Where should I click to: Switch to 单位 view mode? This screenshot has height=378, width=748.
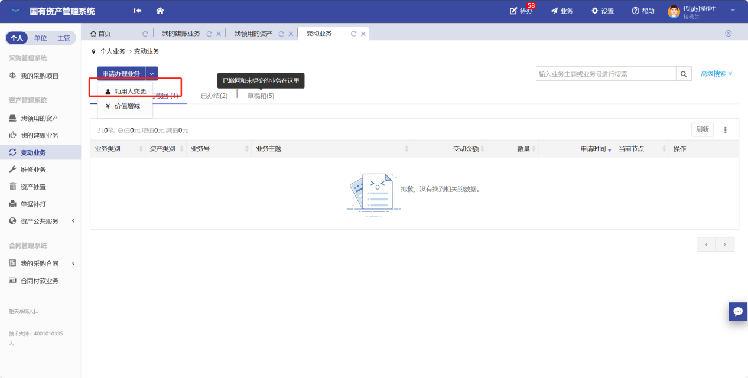pyautogui.click(x=40, y=38)
